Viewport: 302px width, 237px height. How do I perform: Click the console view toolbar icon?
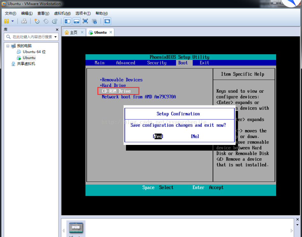coord(107,21)
